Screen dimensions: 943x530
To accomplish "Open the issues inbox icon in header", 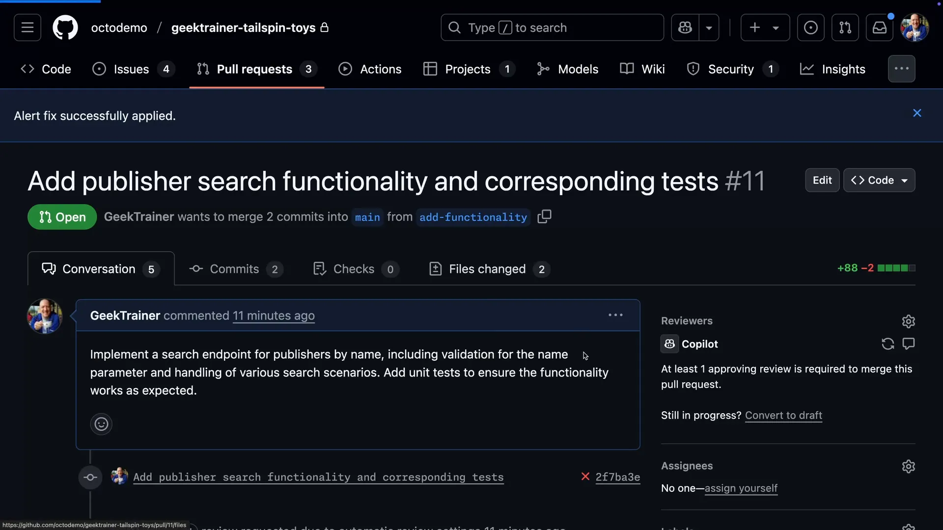I will [x=811, y=27].
